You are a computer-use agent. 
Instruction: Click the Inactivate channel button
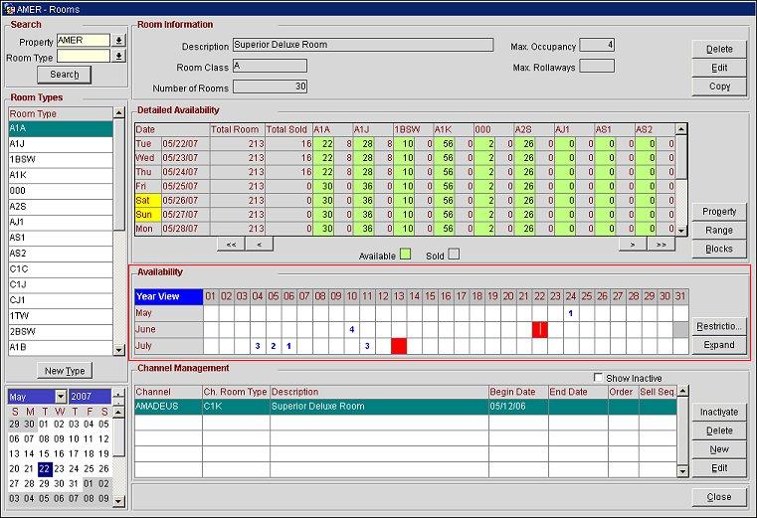(x=718, y=412)
